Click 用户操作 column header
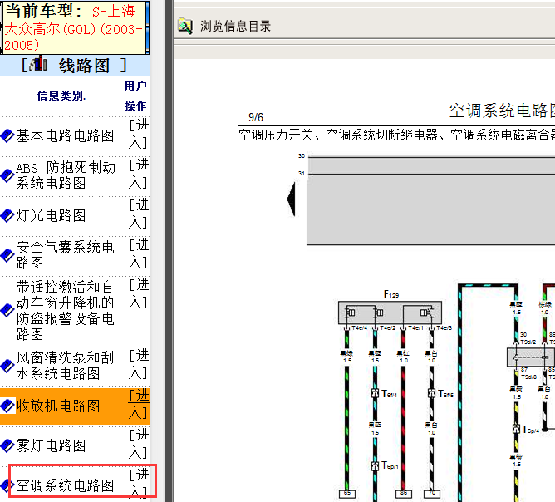Viewport: 555px width, 502px height. pyautogui.click(x=135, y=96)
